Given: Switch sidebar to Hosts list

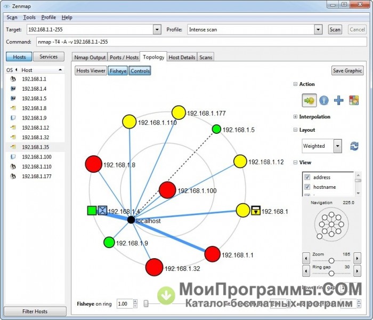Looking at the screenshot, I should coord(19,57).
